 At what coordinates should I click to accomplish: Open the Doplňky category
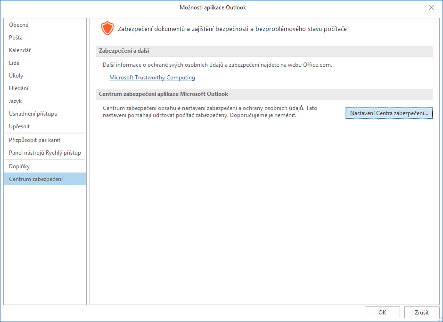[x=45, y=166]
